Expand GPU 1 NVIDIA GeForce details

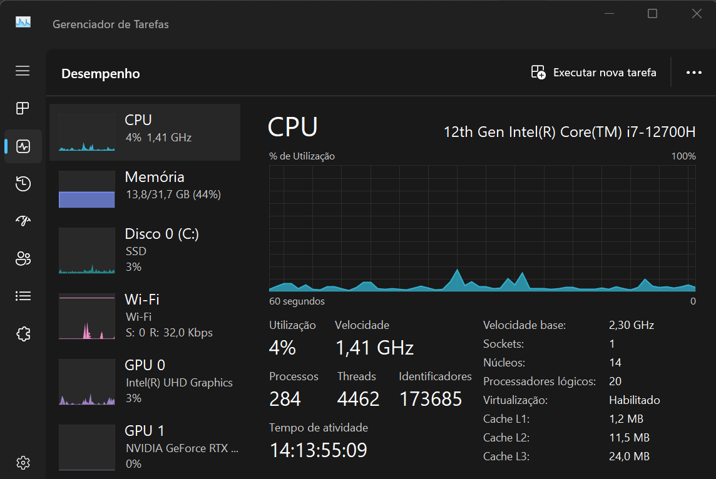click(144, 445)
